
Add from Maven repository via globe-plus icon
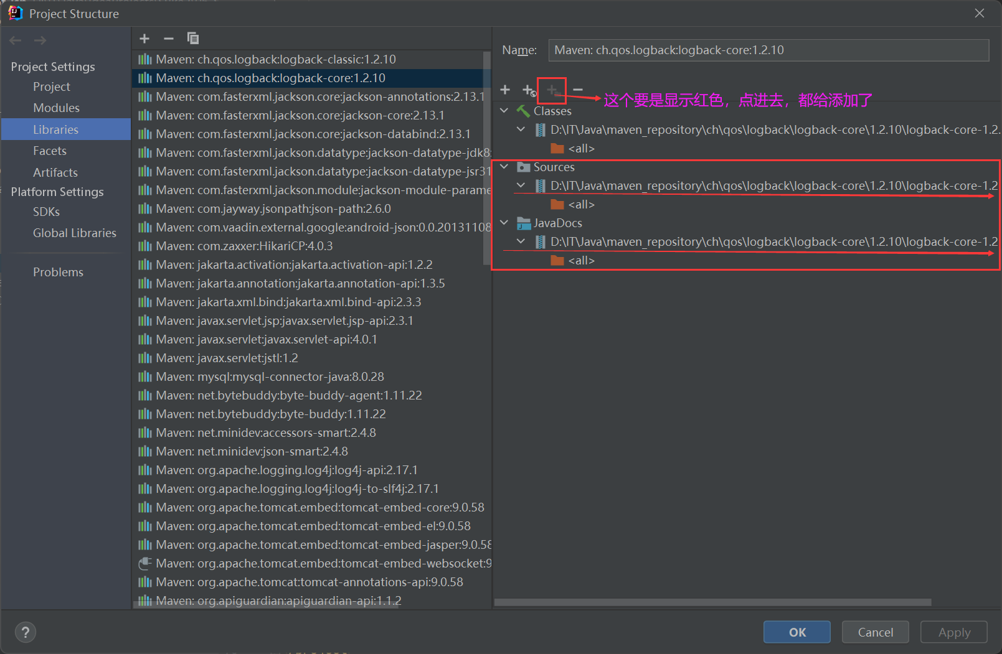[529, 91]
